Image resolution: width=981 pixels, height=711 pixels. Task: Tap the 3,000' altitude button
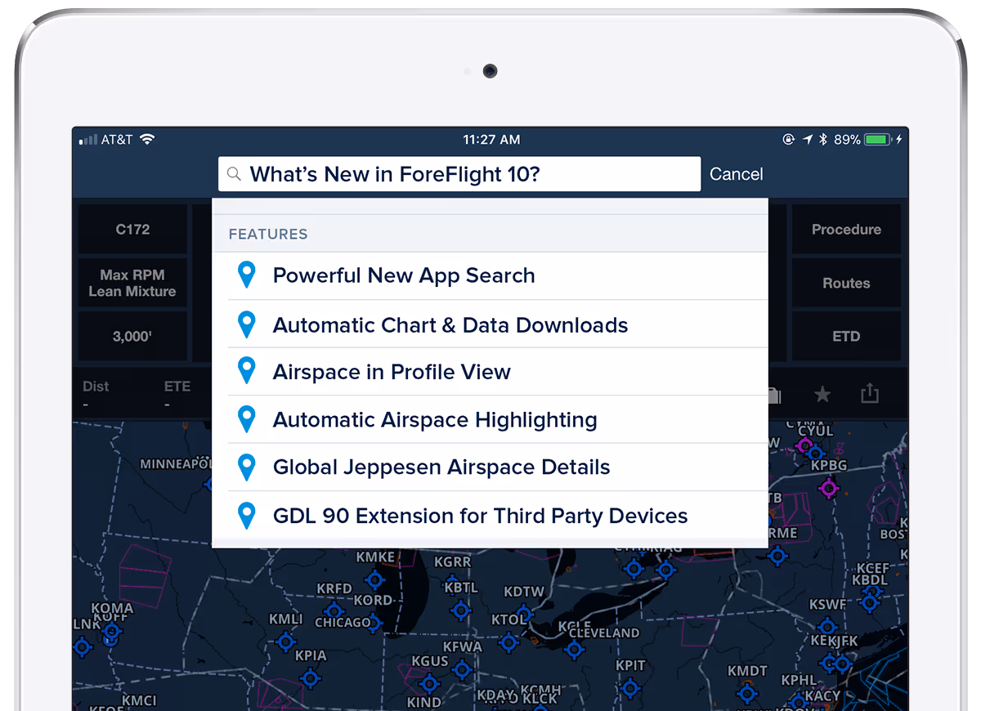[132, 336]
